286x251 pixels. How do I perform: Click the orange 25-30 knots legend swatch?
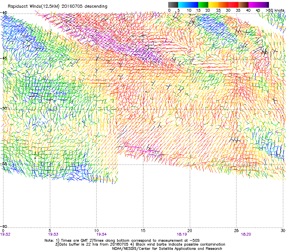click(x=223, y=5)
